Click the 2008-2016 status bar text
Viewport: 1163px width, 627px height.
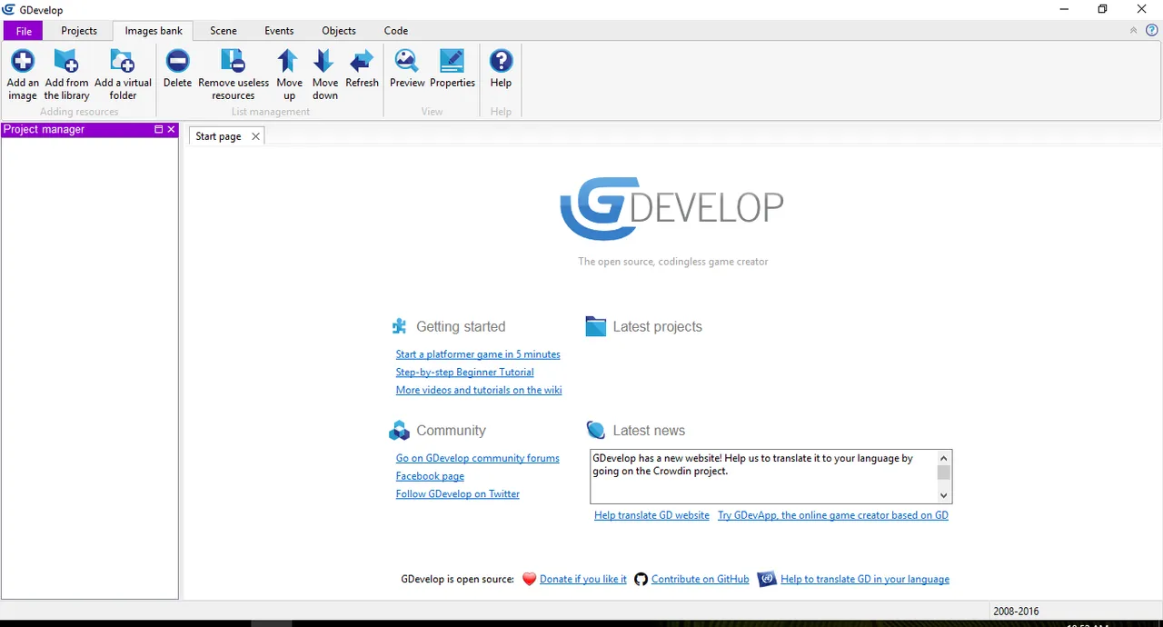tap(1016, 612)
